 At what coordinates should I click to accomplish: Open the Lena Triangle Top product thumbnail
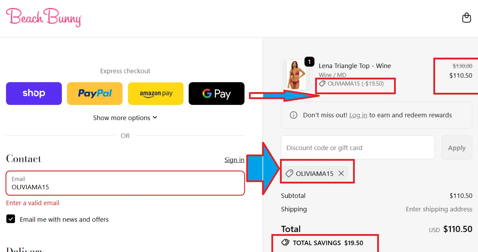tap(296, 75)
